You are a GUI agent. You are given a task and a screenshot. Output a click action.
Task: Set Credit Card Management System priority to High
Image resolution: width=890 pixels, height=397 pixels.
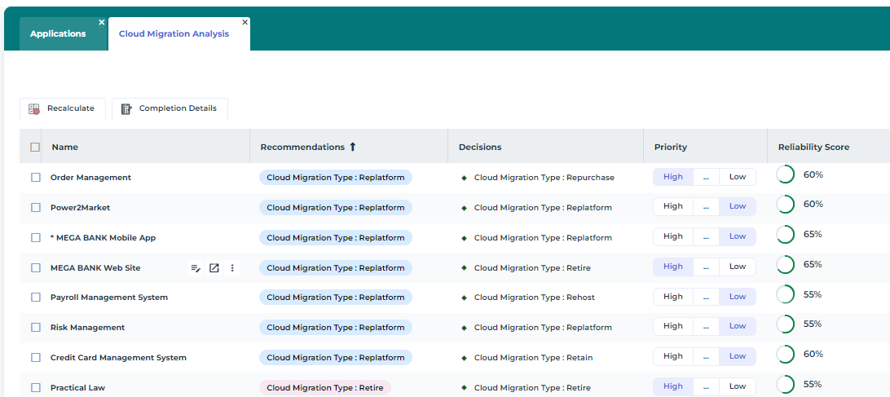point(673,356)
